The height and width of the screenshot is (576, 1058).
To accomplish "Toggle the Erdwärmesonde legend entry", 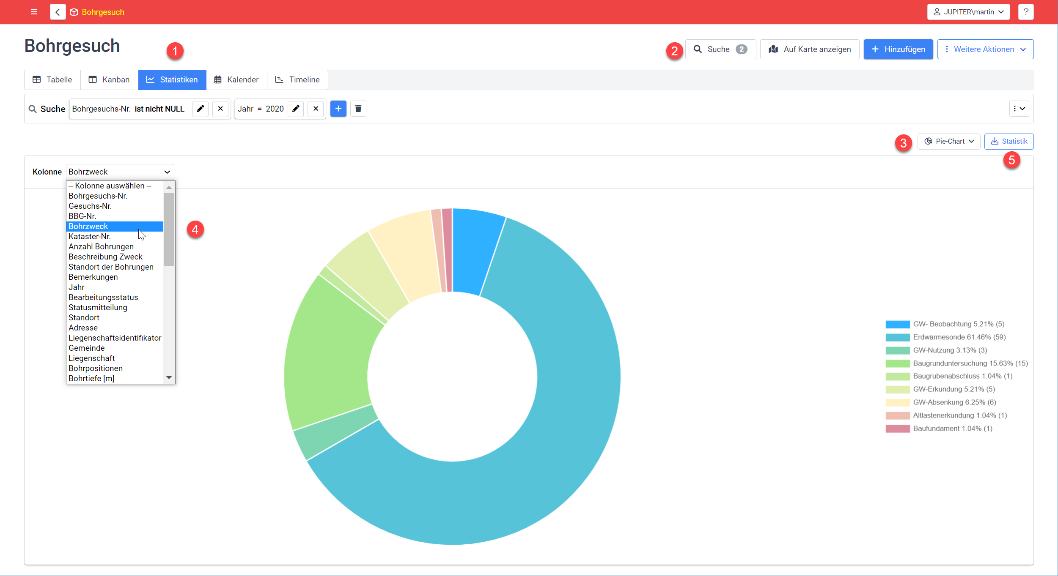I will click(x=946, y=337).
